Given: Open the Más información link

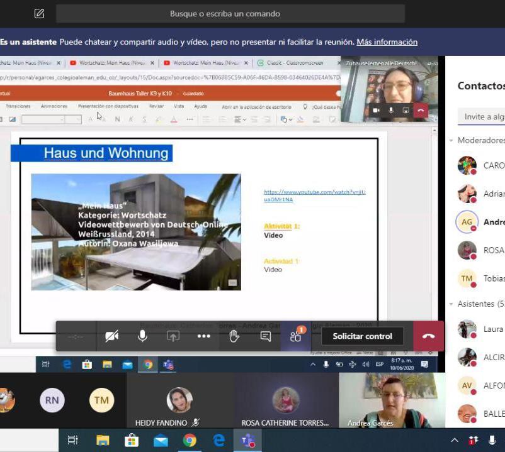Looking at the screenshot, I should coord(387,41).
